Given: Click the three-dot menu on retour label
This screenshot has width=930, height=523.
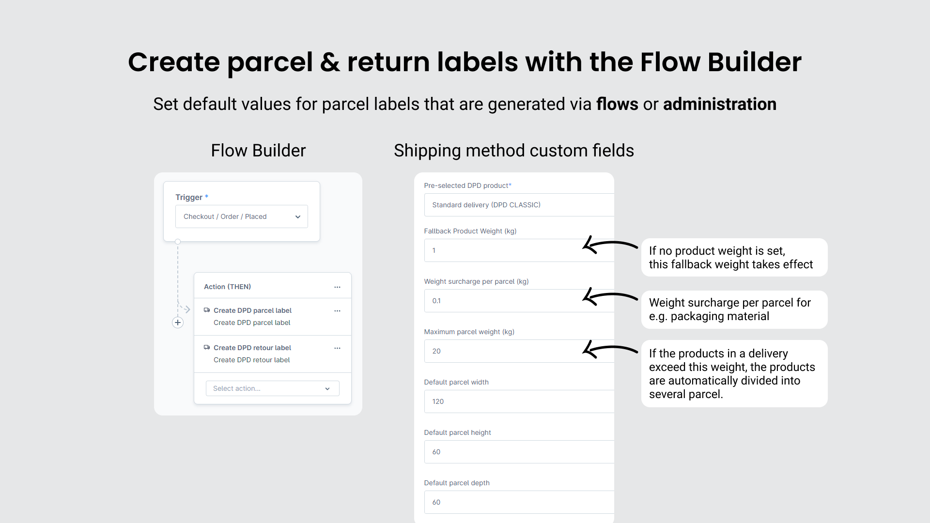Looking at the screenshot, I should 337,347.
